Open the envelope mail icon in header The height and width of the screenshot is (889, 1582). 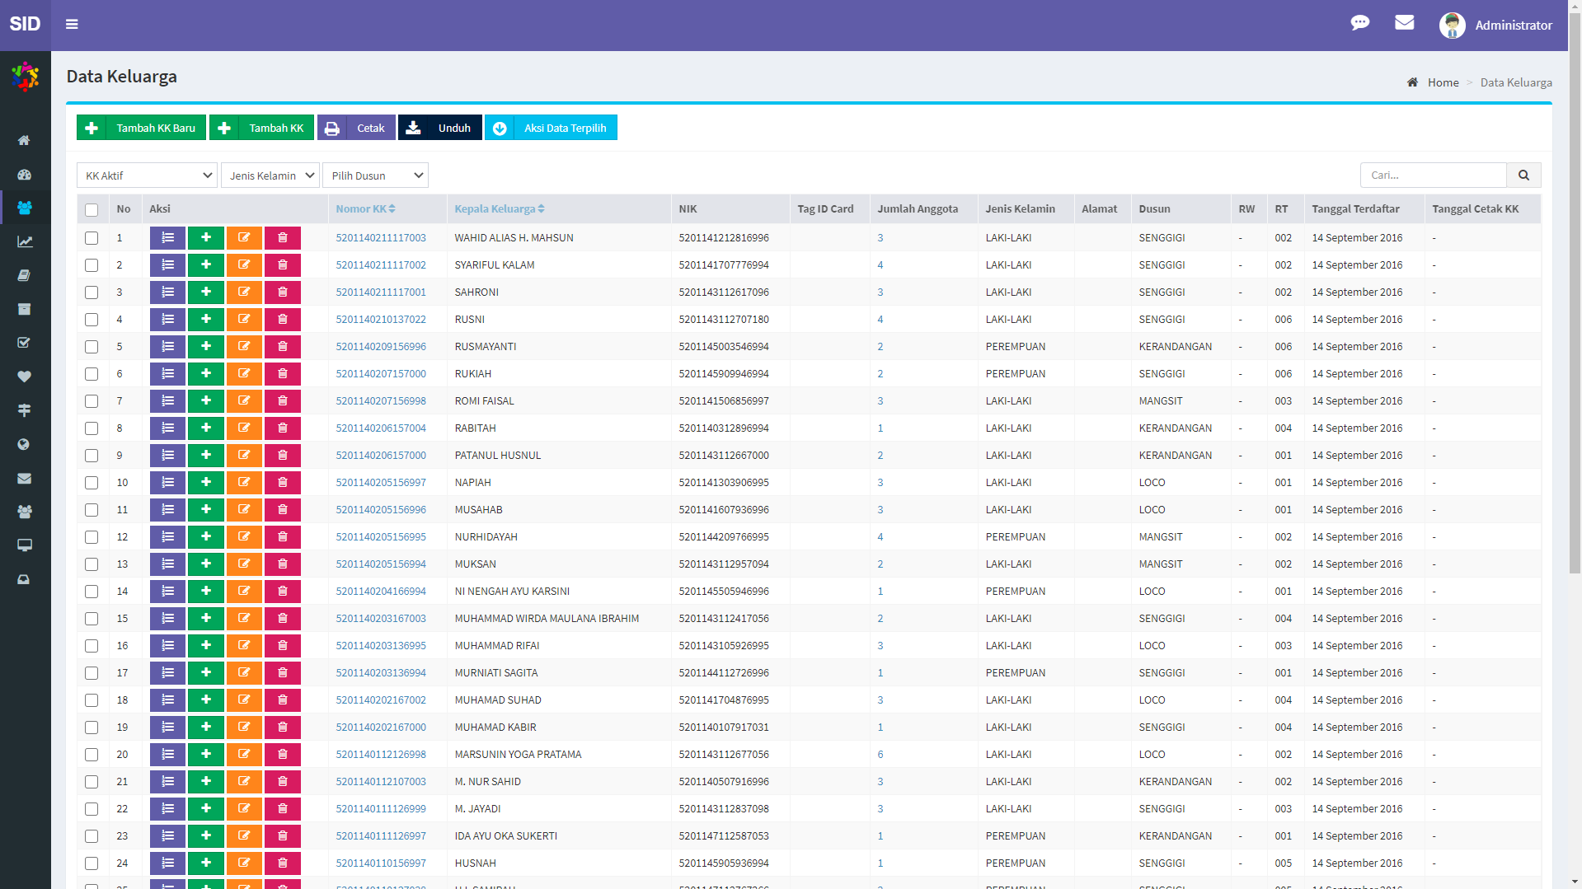pos(1404,23)
